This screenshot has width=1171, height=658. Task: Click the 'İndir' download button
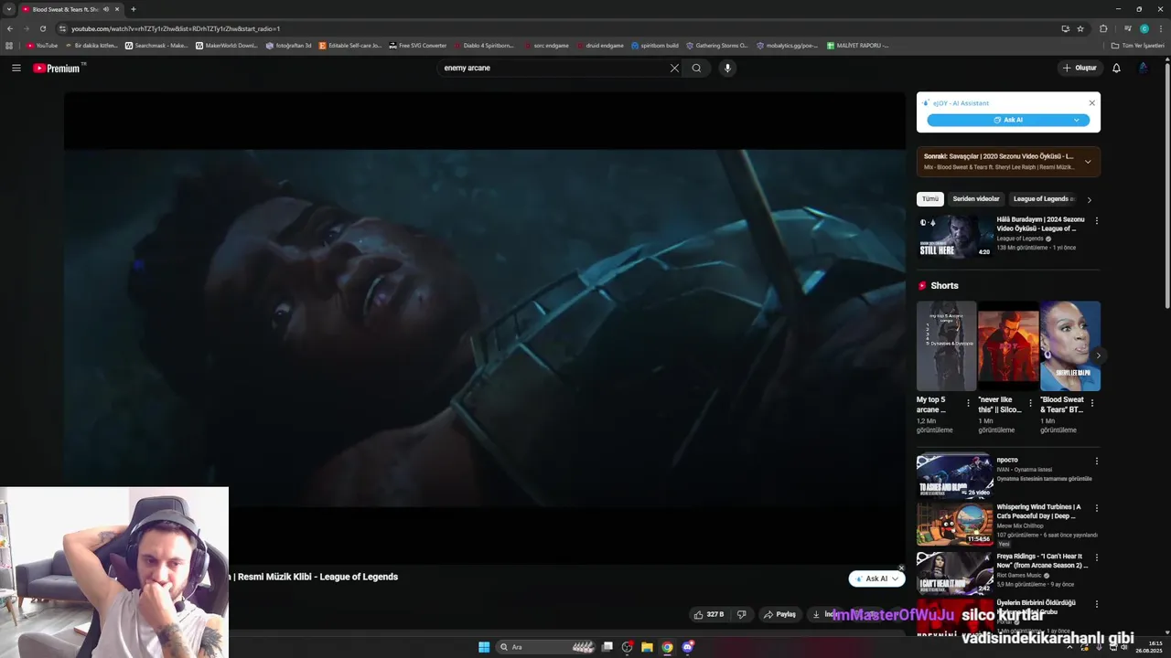[x=825, y=614]
